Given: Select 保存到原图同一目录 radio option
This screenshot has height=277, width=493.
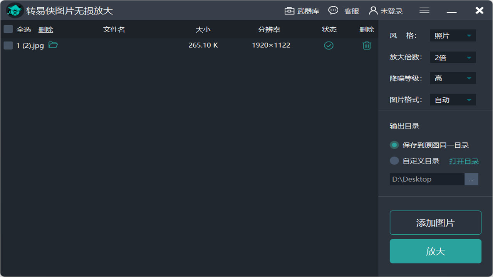Looking at the screenshot, I should (394, 145).
